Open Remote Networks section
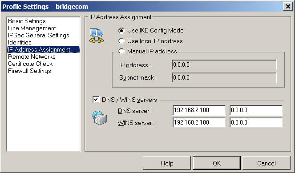295x173 pixels. click(32, 56)
